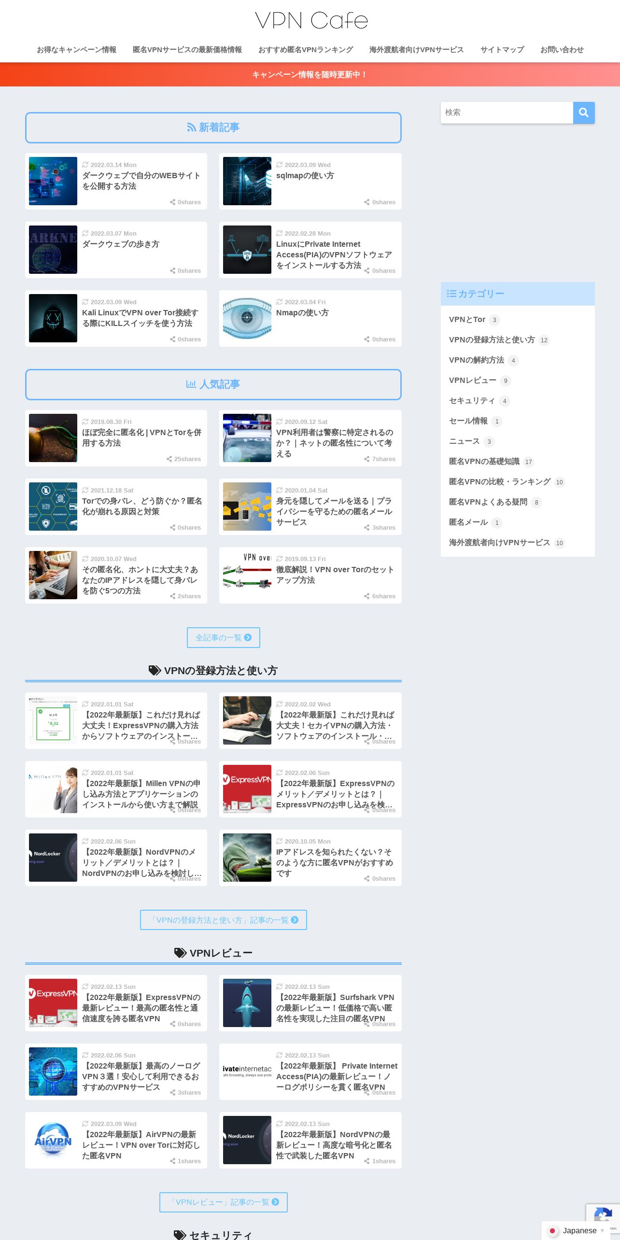620x1240 pixels.
Task: Open the セカイVPNの購入方法 article title
Action: 335,725
